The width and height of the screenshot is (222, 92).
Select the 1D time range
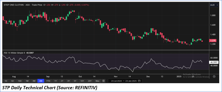point(6,81)
